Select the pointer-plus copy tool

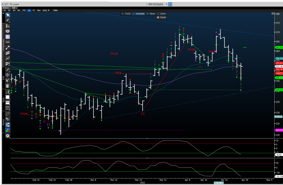[x=7, y=80]
